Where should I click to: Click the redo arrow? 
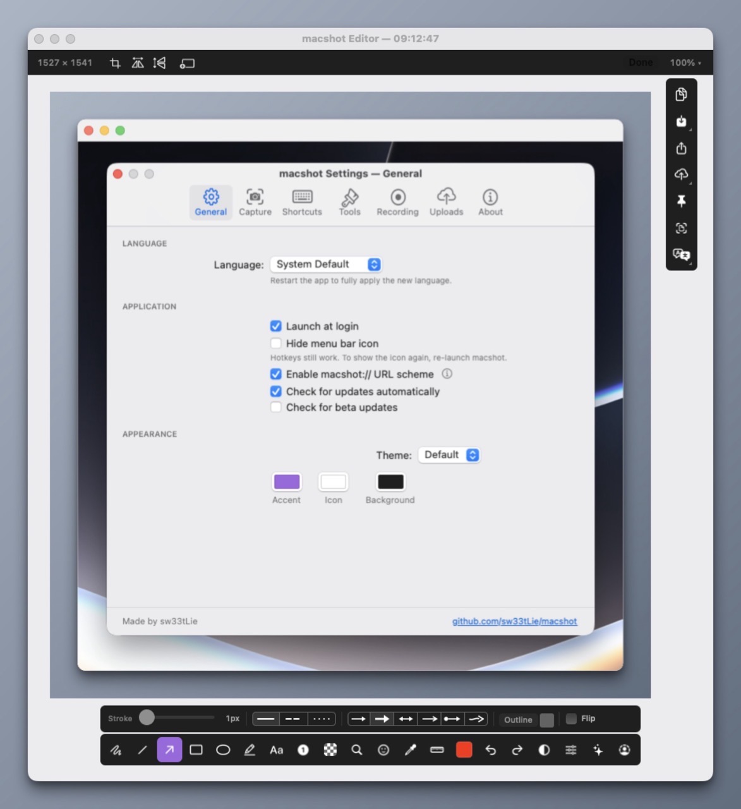coord(517,750)
